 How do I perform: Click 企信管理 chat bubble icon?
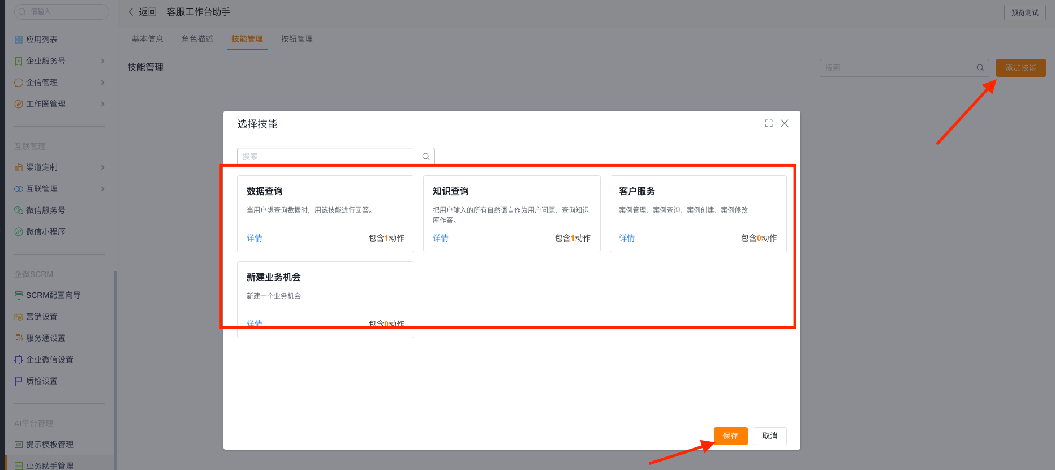tap(19, 83)
